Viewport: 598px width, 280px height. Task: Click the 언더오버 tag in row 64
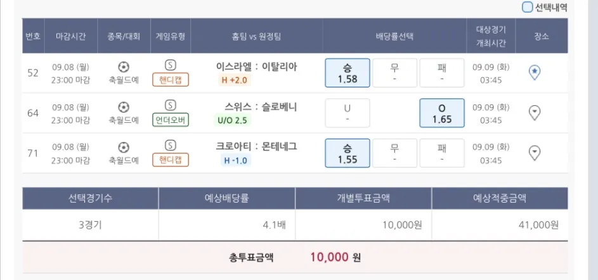click(x=171, y=120)
